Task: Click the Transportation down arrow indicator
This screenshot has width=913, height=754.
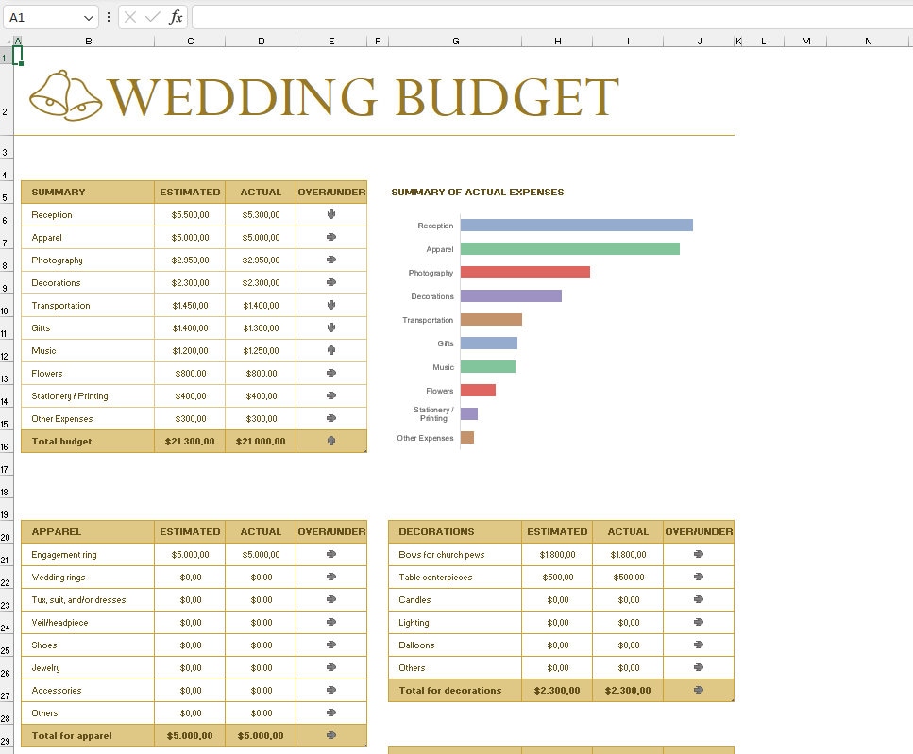Action: tap(331, 305)
